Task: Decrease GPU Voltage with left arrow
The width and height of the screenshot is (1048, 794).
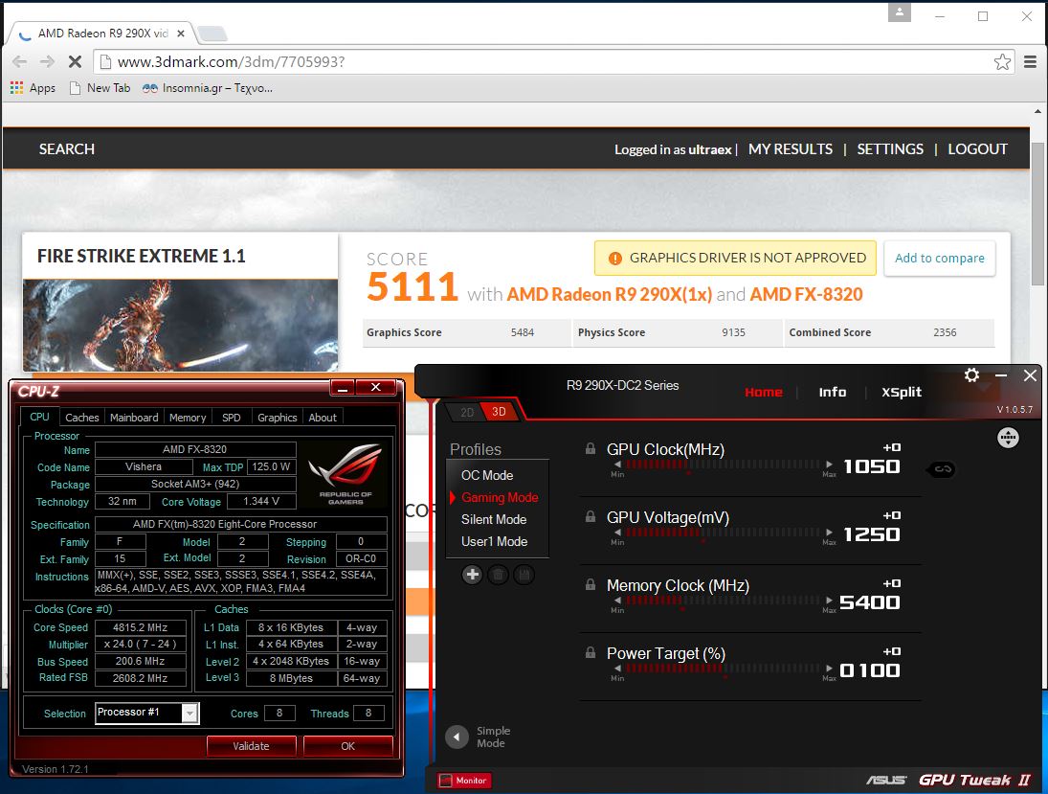Action: [617, 532]
